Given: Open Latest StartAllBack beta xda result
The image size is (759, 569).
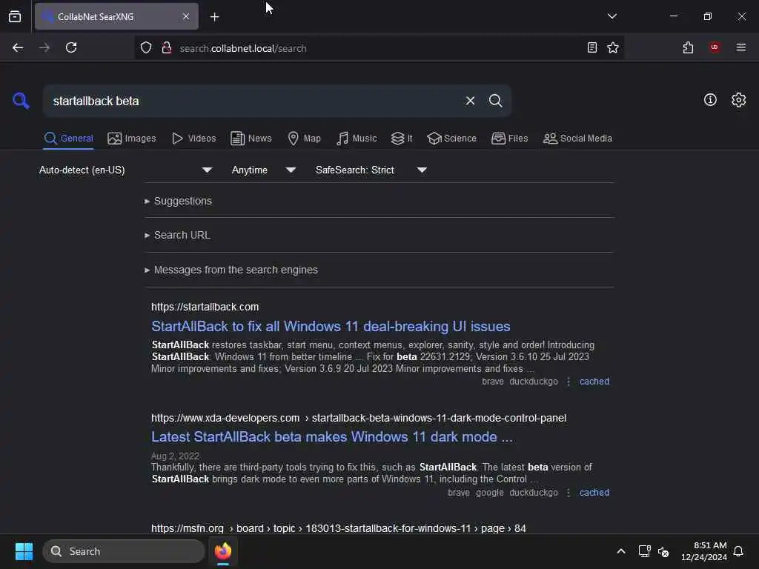Looking at the screenshot, I should coord(331,437).
